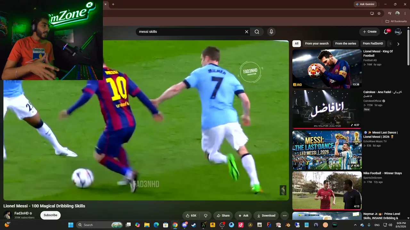Open 'Lionel Messi - King Of Football' thumbnail

327,69
